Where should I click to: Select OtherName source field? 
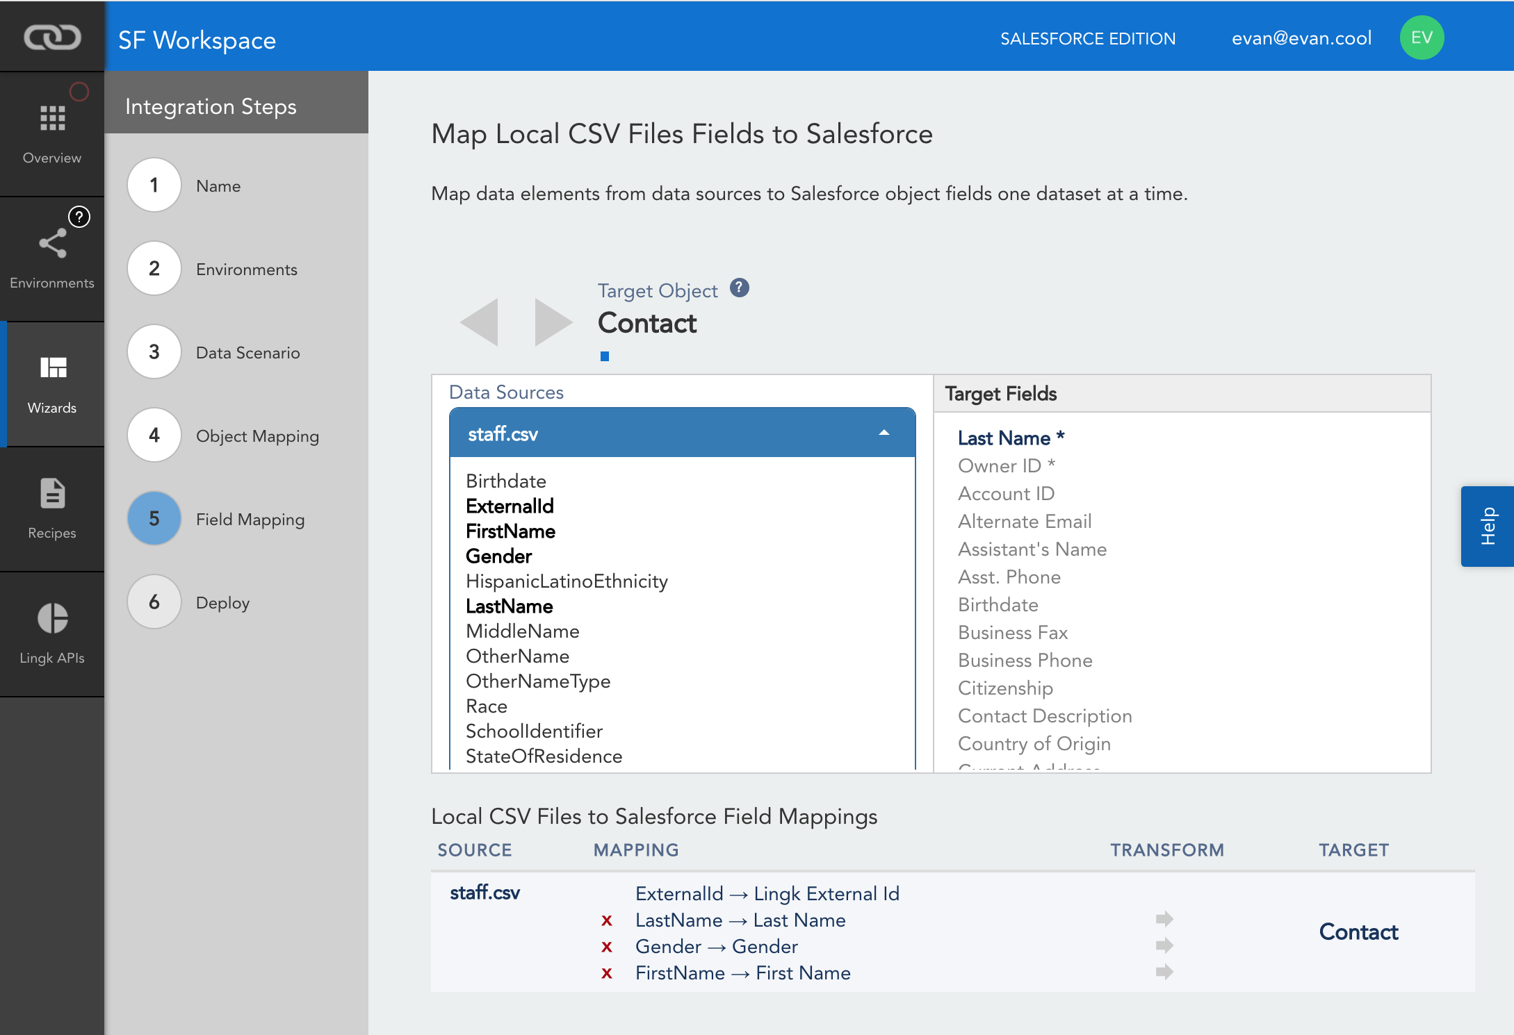[517, 656]
